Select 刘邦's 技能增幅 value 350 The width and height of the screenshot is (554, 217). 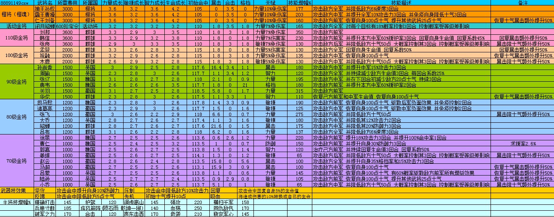(x=299, y=32)
